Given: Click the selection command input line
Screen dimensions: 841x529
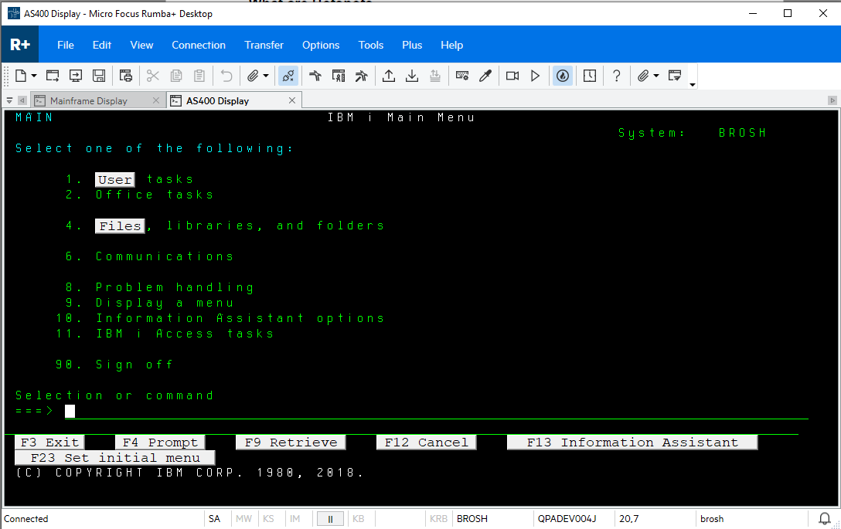Looking at the screenshot, I should 436,411.
